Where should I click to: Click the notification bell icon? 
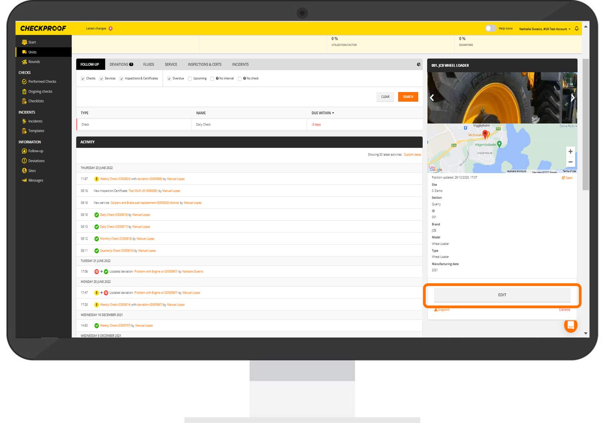(x=577, y=29)
